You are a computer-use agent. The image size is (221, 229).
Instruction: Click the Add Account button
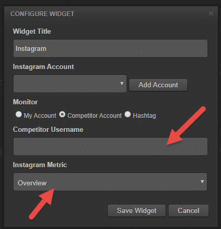[x=158, y=85]
